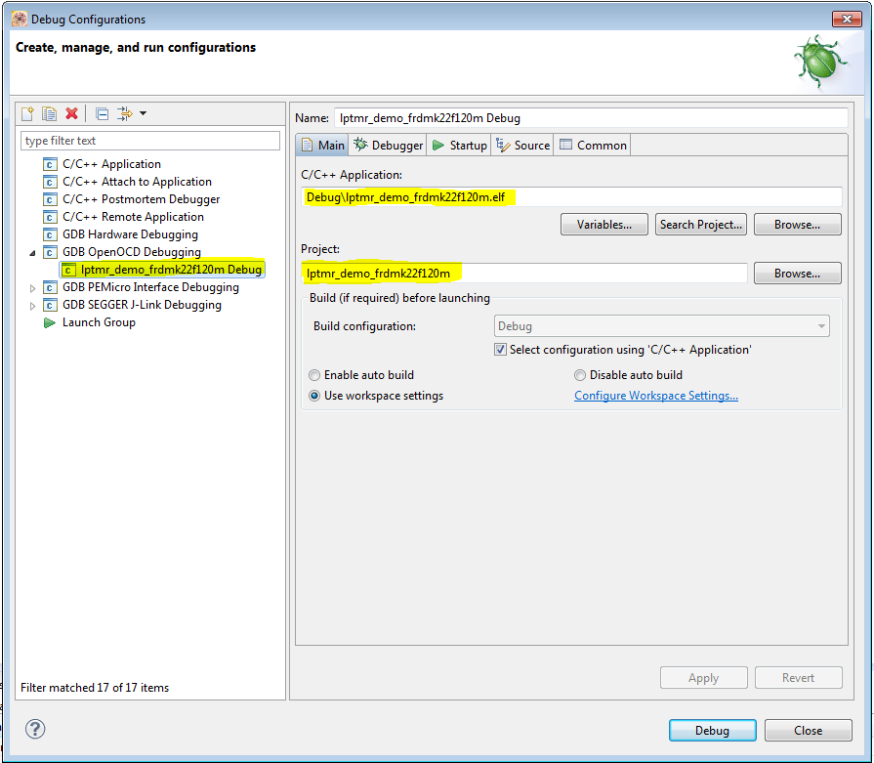Click the green arrow icon on Startup tab

click(x=438, y=145)
